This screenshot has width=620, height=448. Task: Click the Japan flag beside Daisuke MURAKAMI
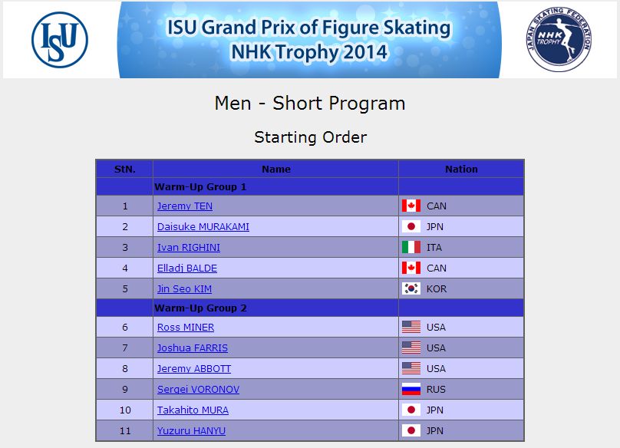pyautogui.click(x=411, y=226)
